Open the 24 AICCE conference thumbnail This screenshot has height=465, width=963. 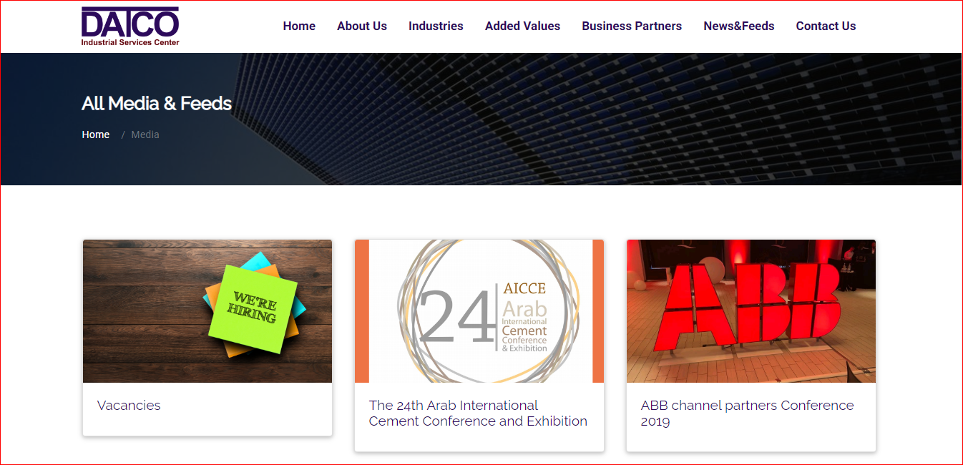click(479, 311)
